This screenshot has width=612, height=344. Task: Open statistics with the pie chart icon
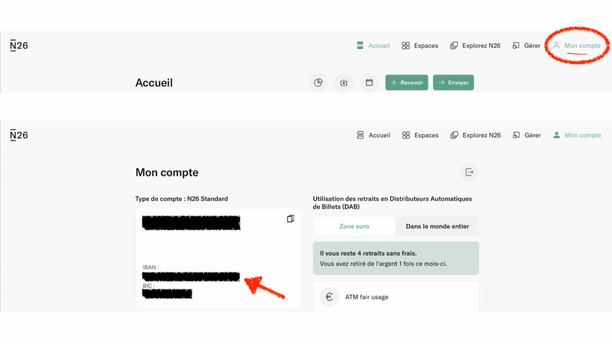point(319,82)
